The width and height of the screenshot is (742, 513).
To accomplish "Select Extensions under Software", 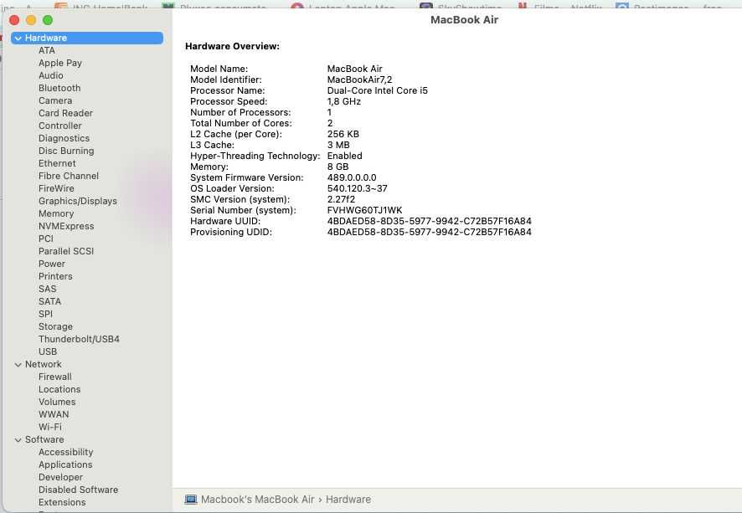I will coord(62,502).
